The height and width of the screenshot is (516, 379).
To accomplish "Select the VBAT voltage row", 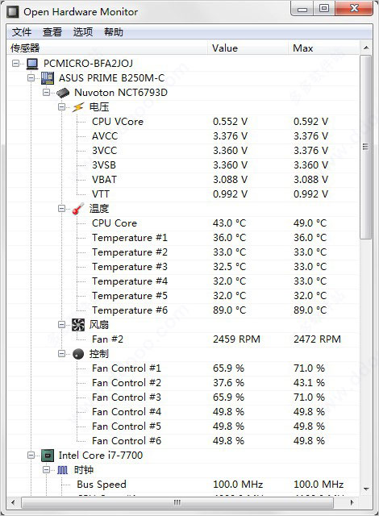I will (183, 180).
